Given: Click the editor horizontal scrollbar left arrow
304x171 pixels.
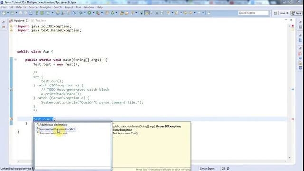Looking at the screenshot, I should pyautogui.click(x=19, y=161).
